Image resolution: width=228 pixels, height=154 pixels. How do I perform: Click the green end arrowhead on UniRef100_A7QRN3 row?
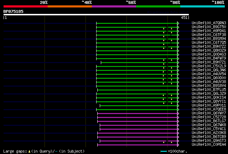pos(178,23)
